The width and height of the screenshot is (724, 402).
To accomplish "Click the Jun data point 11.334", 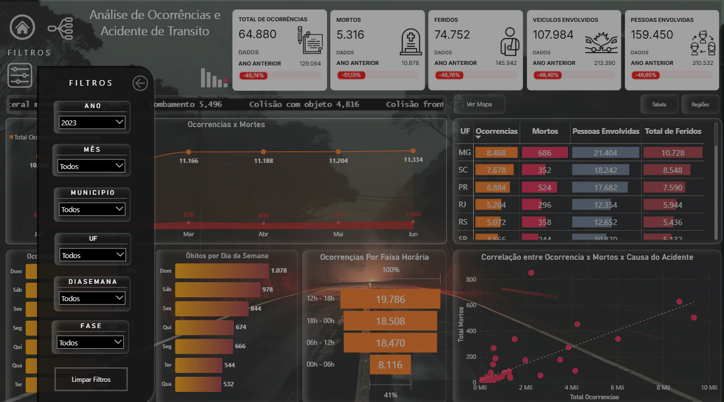I will (x=413, y=151).
